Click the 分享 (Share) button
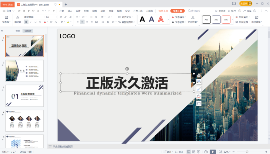The width and height of the screenshot is (270, 154). click(x=247, y=11)
